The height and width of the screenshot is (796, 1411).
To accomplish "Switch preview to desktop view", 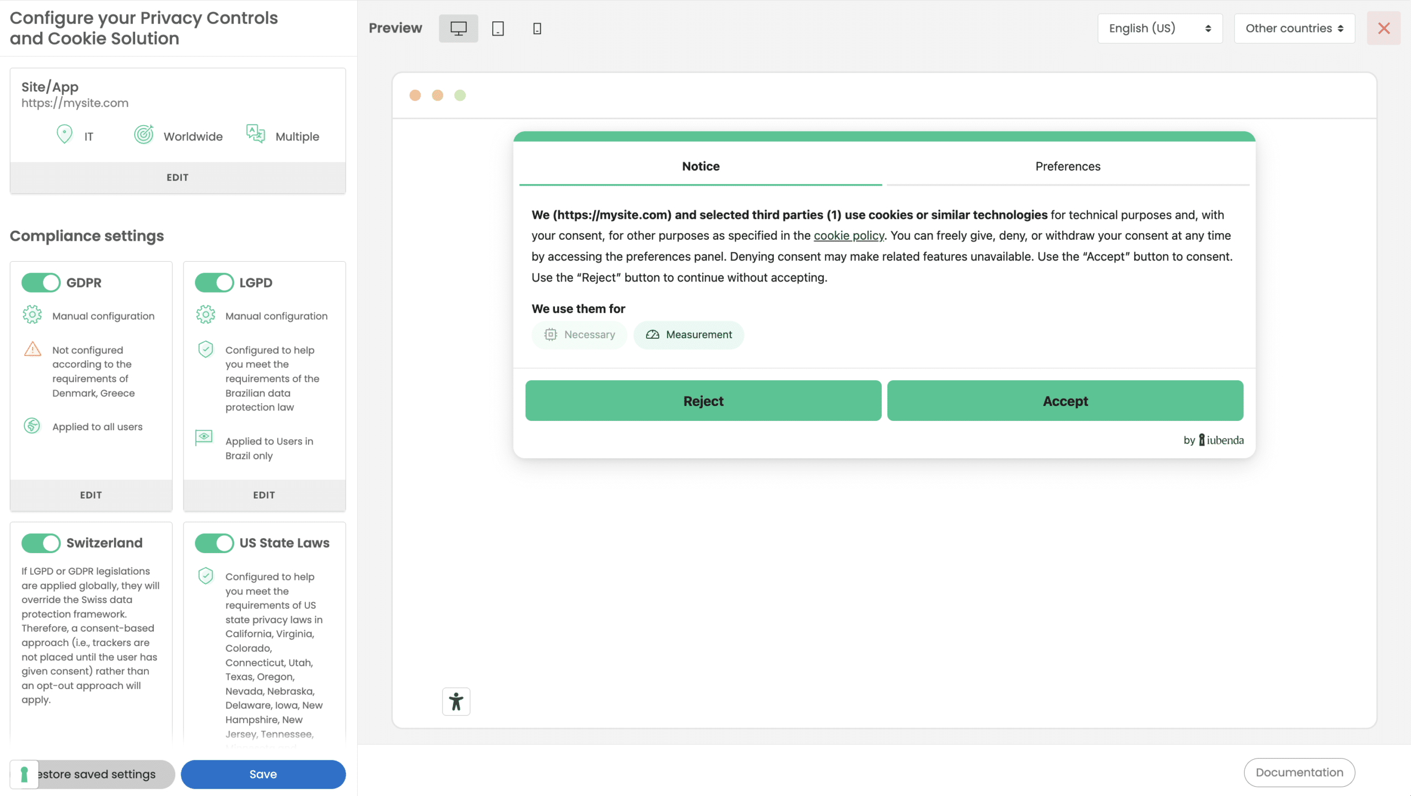I will tap(458, 28).
